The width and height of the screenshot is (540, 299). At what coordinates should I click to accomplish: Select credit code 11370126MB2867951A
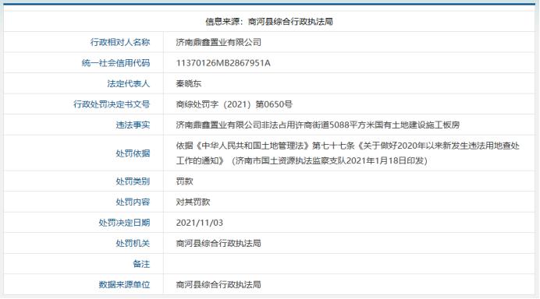223,63
